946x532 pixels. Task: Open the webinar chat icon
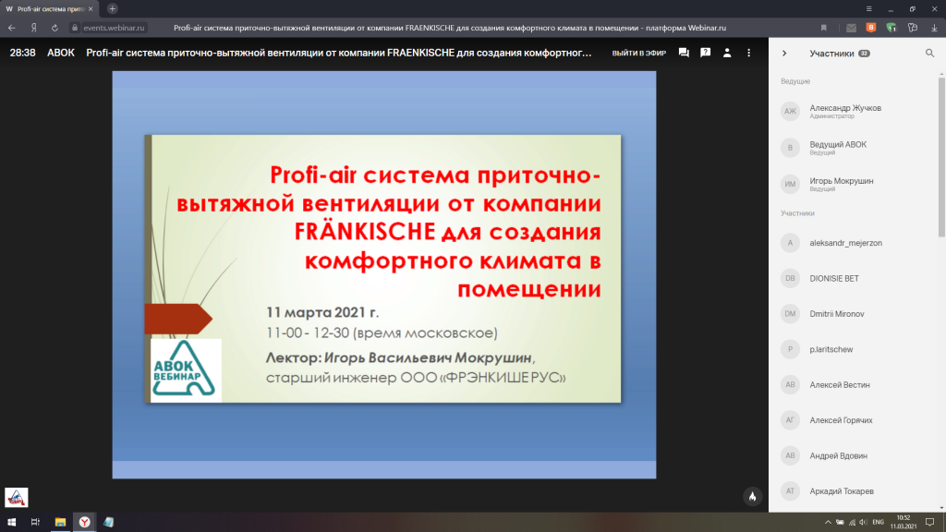pos(684,53)
